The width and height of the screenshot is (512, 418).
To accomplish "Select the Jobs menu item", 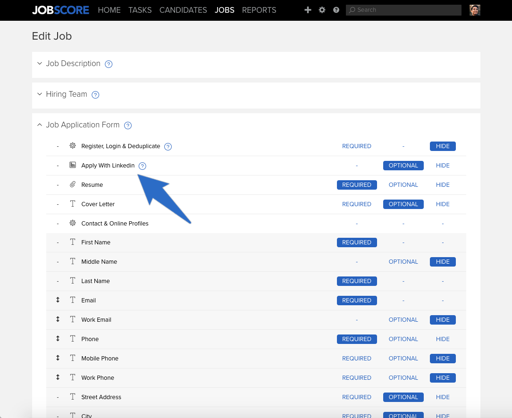I will tap(225, 10).
